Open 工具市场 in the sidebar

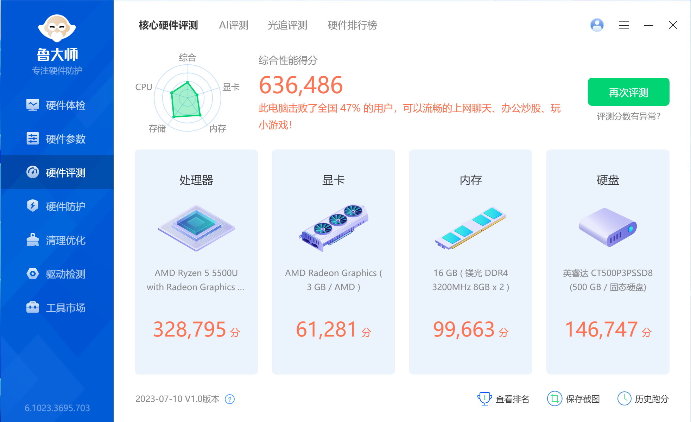tap(57, 307)
